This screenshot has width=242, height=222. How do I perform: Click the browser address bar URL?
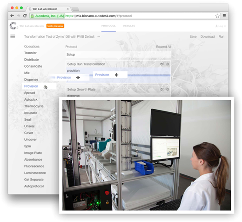pyautogui.click(x=99, y=16)
